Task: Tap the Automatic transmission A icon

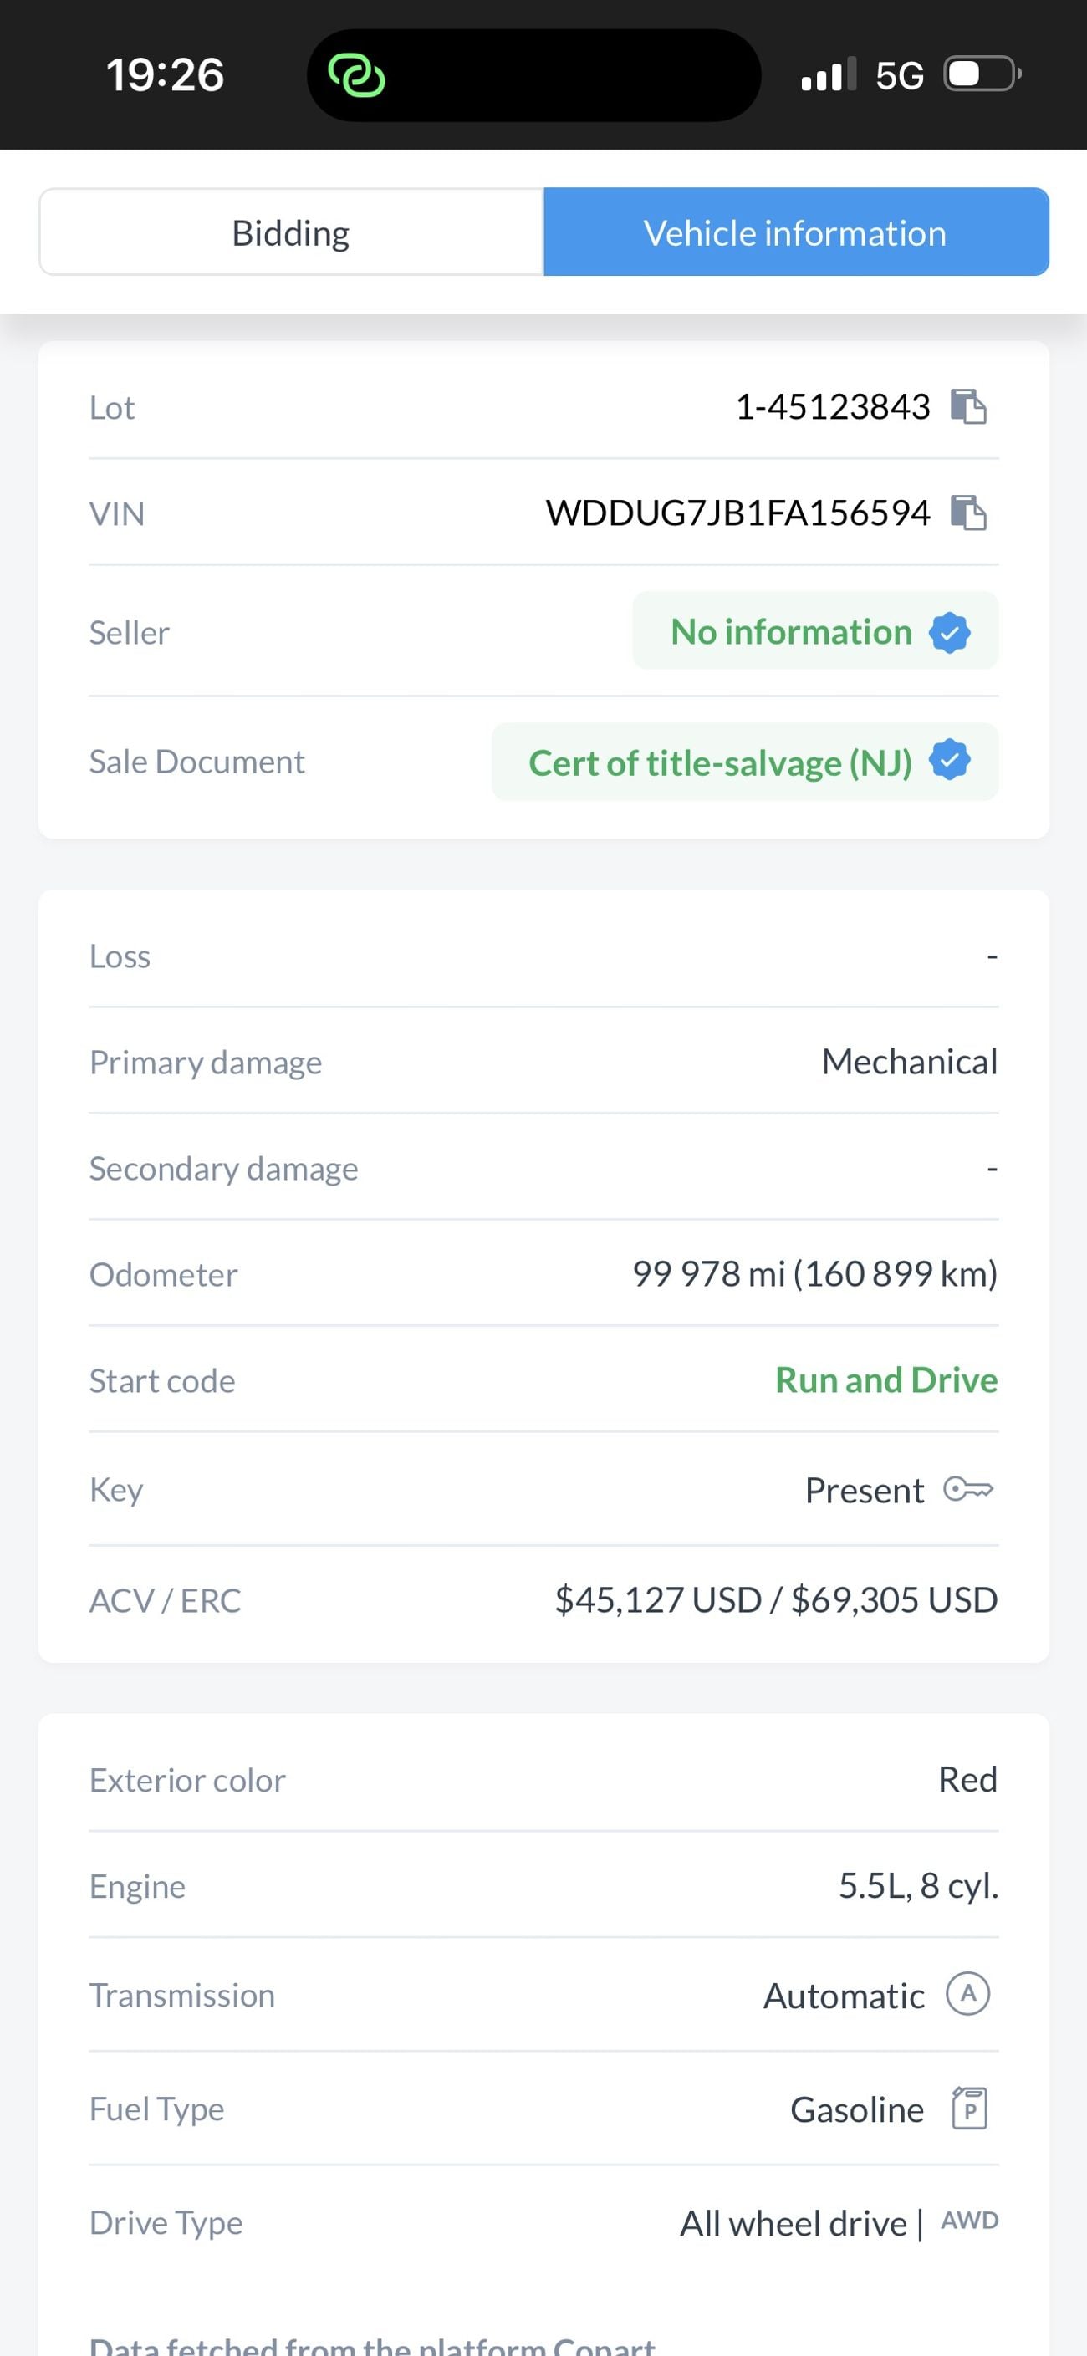Action: (968, 1994)
